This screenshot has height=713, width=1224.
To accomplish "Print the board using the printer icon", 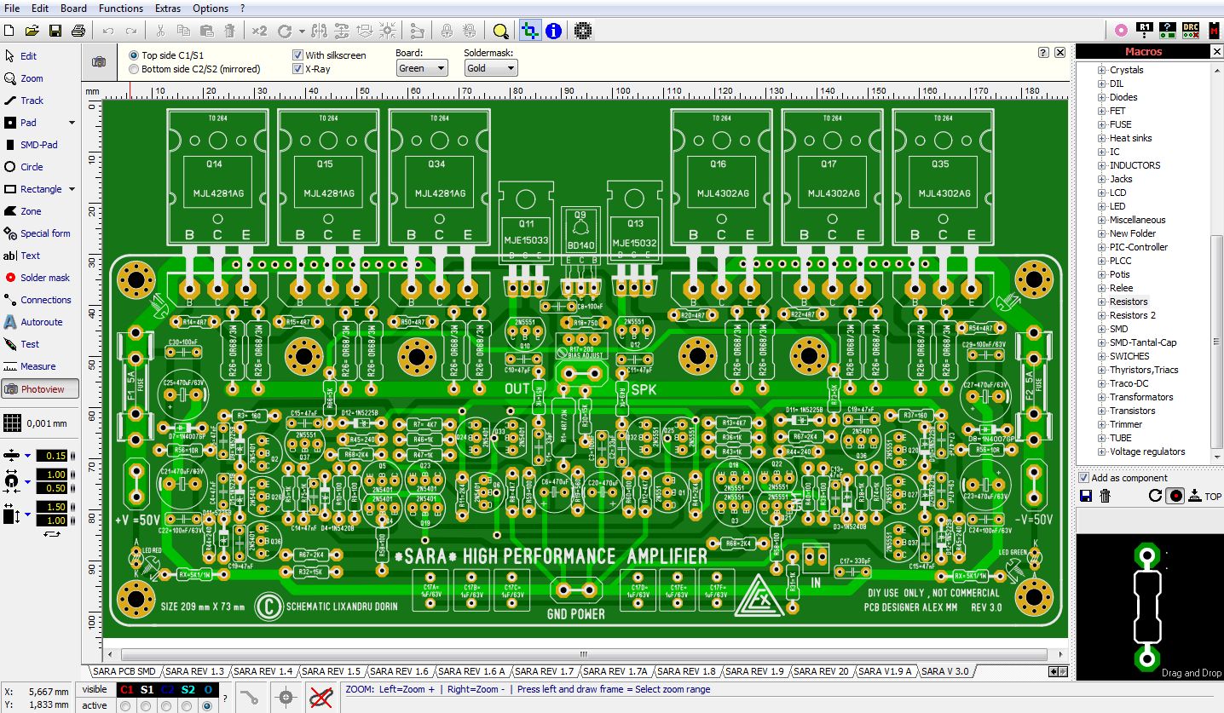I will coord(78,31).
